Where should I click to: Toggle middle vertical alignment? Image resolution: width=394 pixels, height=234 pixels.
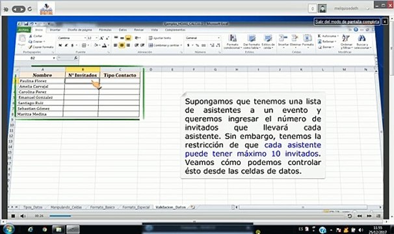pyautogui.click(x=122, y=38)
